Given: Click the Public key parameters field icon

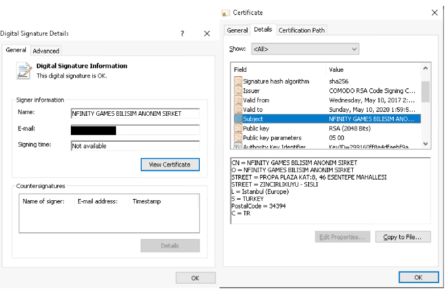Looking at the screenshot, I should (238, 138).
